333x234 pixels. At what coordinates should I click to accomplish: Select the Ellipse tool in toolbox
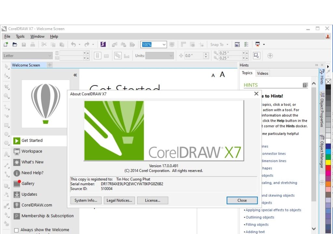tap(7, 134)
